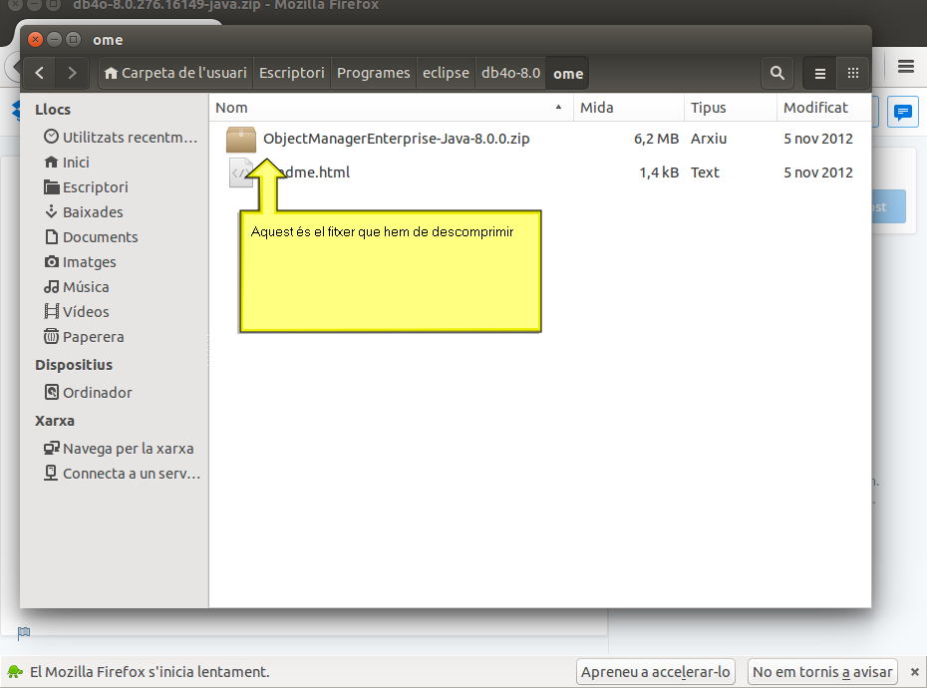
Task: Click the ome breadcrumb
Action: (x=568, y=74)
